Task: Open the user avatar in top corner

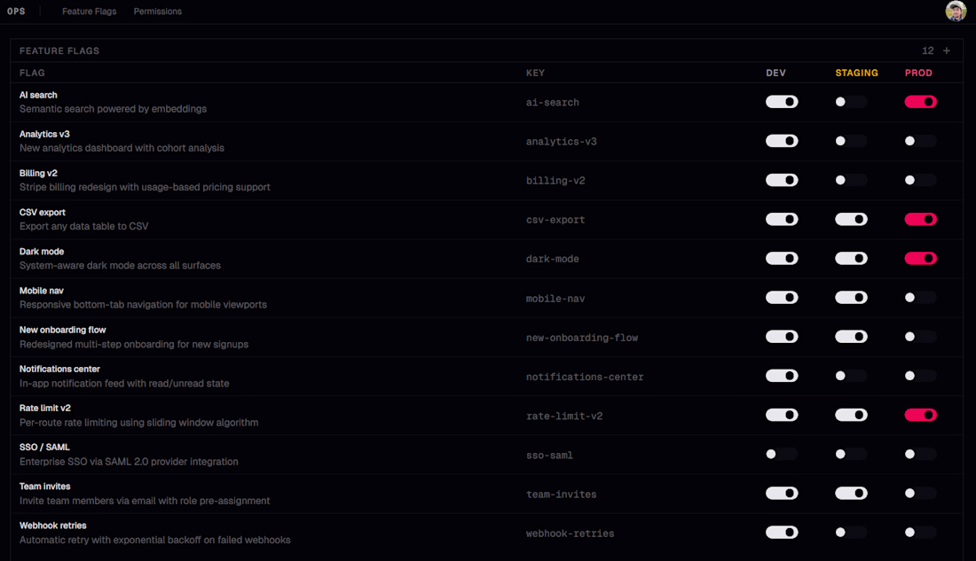Action: pyautogui.click(x=956, y=12)
